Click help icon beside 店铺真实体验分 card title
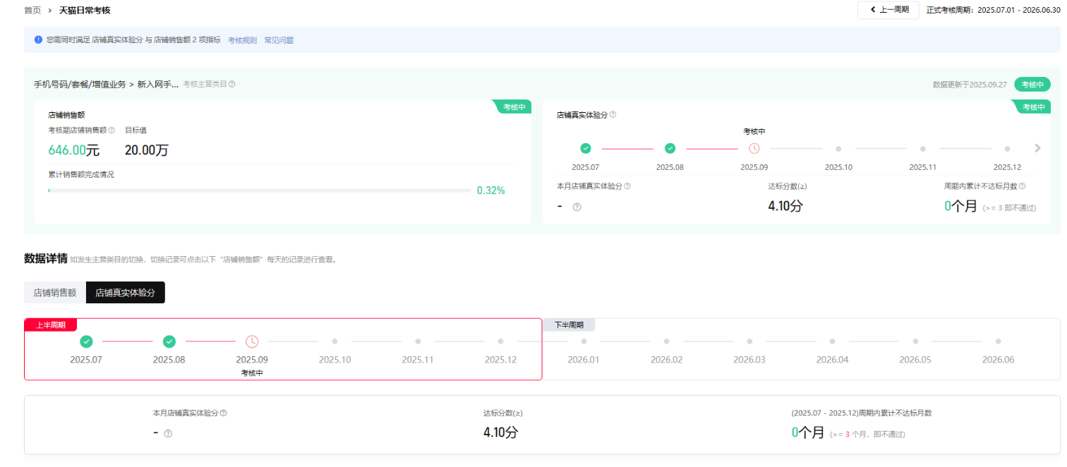The width and height of the screenshot is (1067, 467). click(613, 114)
